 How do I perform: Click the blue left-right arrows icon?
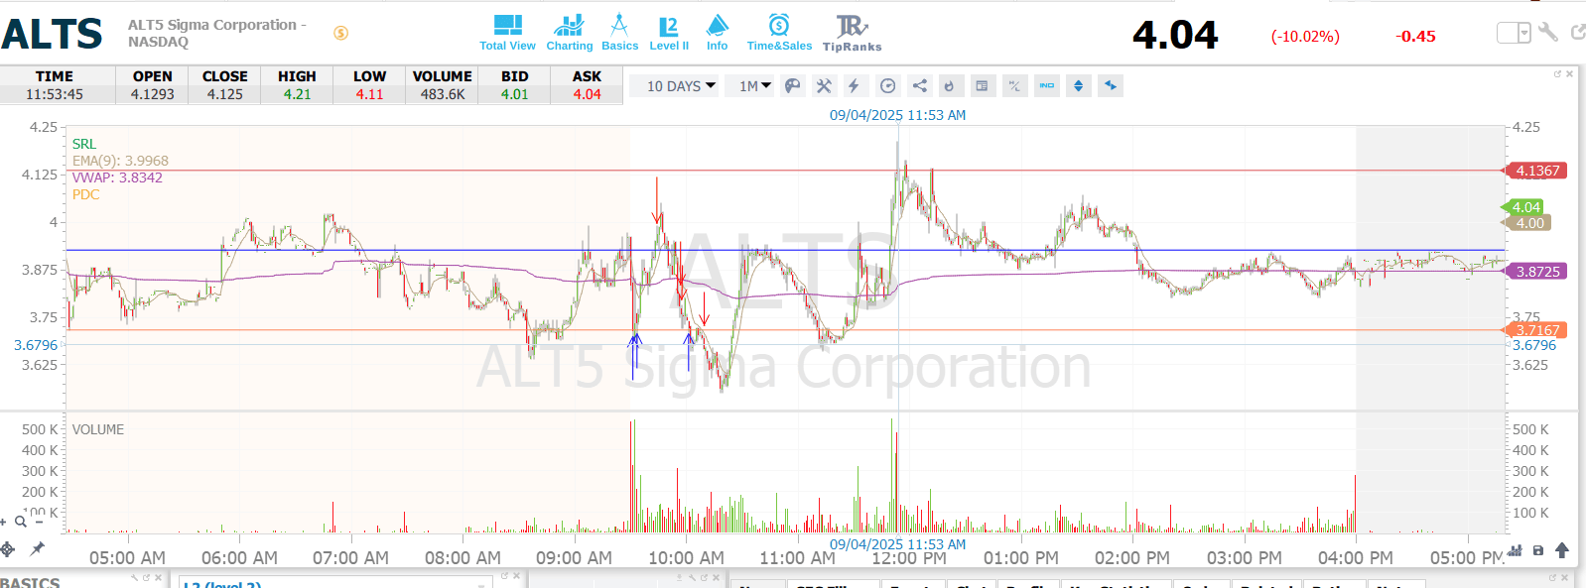(x=1111, y=86)
